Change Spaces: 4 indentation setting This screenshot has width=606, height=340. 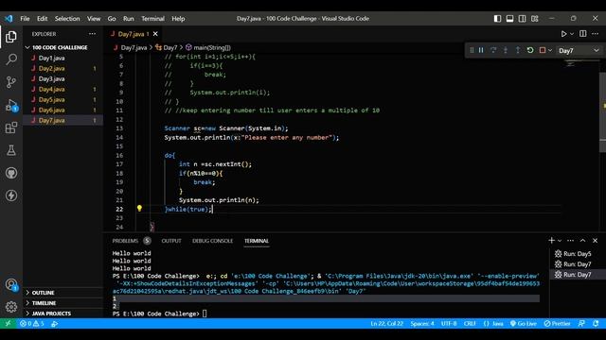tap(422, 323)
